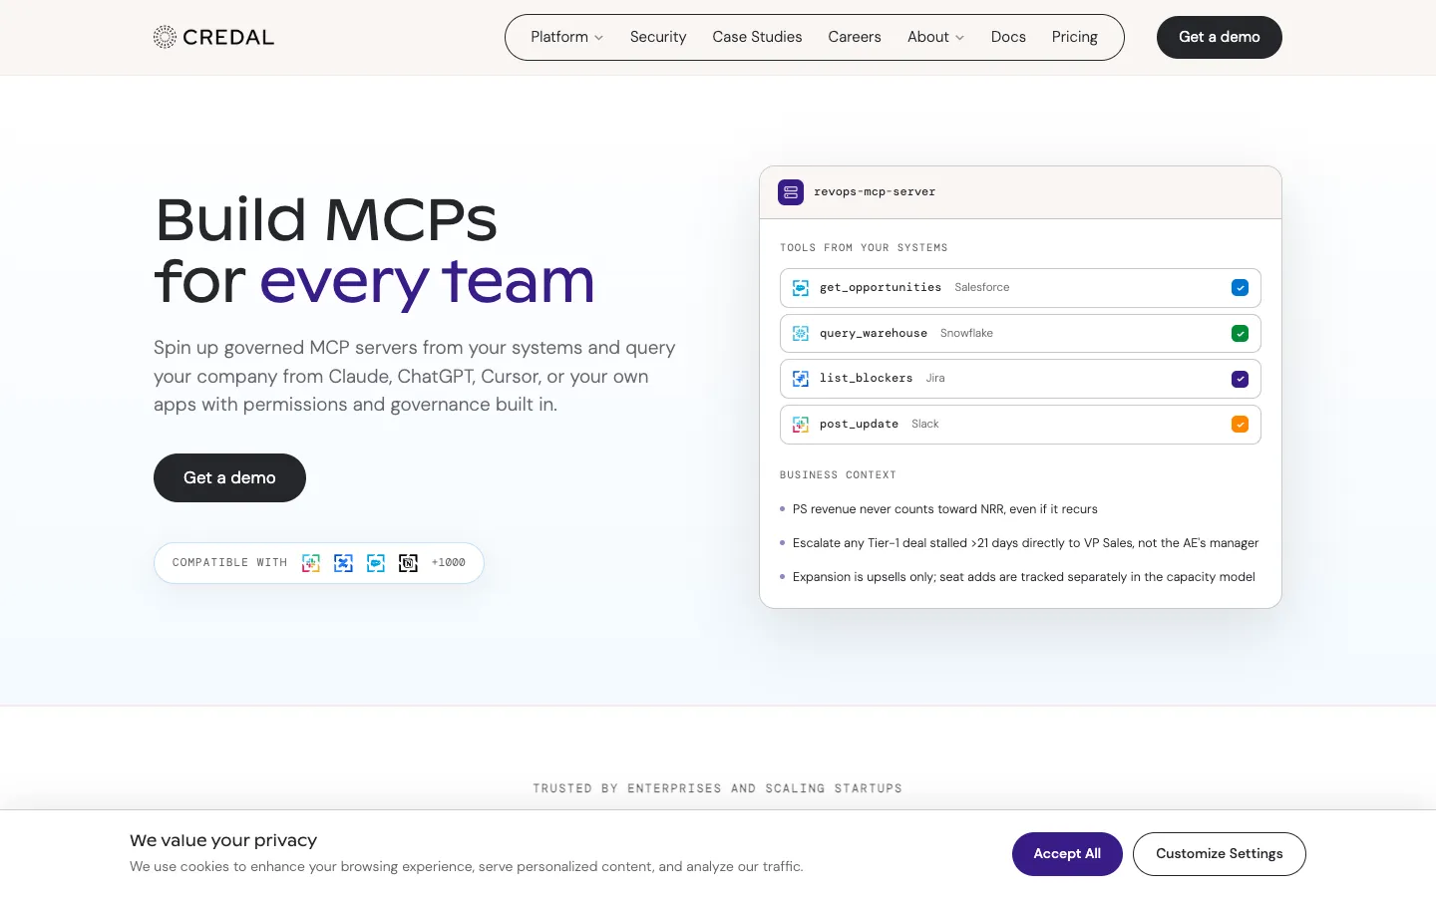This screenshot has height=897, width=1436.
Task: Open the Docs link
Action: click(1008, 37)
